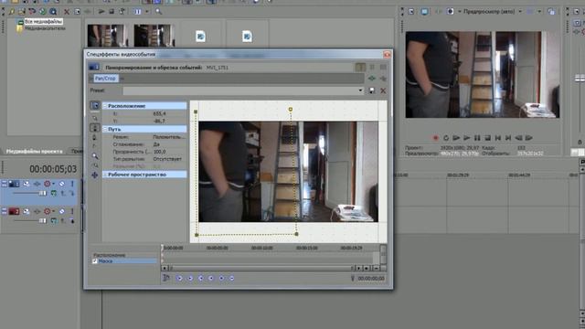Toggle mute on video track 2

(x=62, y=211)
